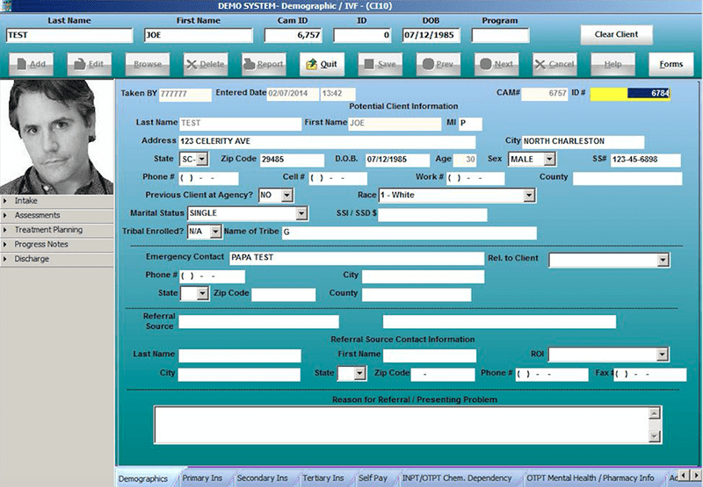The width and height of the screenshot is (703, 487).
Task: Switch to the Demographics tab
Action: (x=143, y=478)
